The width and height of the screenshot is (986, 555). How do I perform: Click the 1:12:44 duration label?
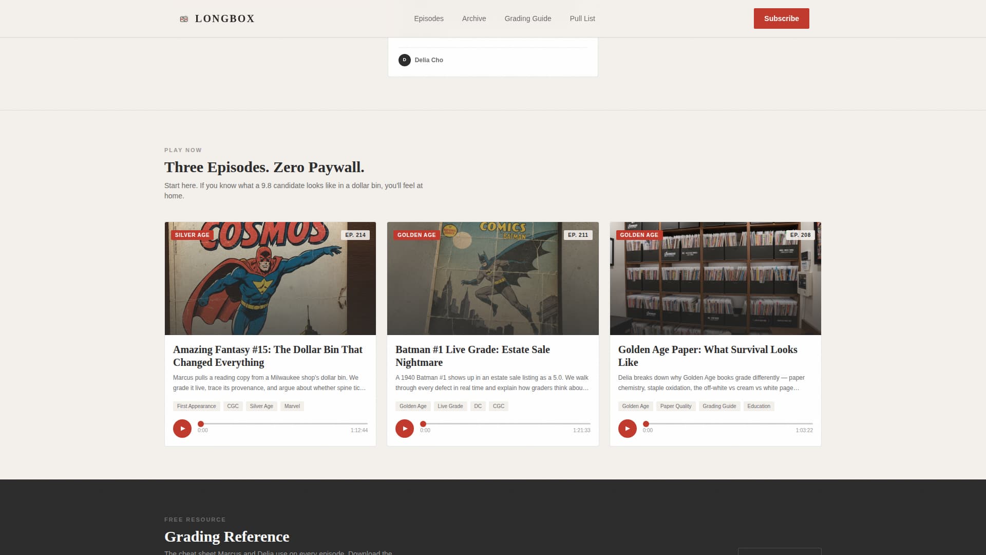click(x=359, y=431)
